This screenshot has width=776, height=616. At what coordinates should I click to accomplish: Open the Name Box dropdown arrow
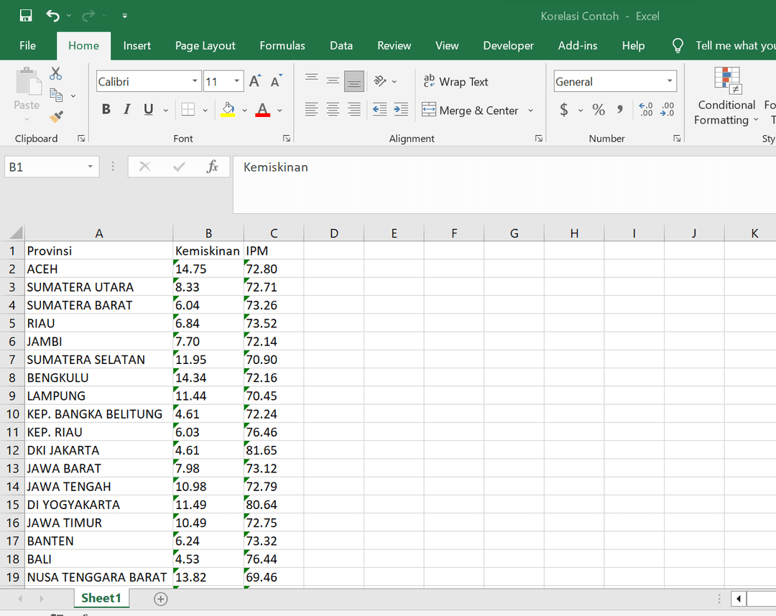tap(90, 167)
